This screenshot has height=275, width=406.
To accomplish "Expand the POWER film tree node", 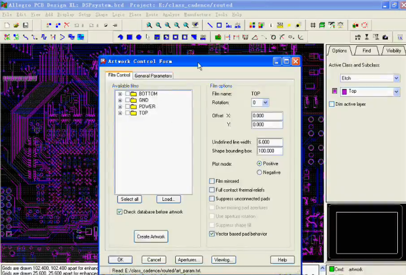I will pos(120,107).
